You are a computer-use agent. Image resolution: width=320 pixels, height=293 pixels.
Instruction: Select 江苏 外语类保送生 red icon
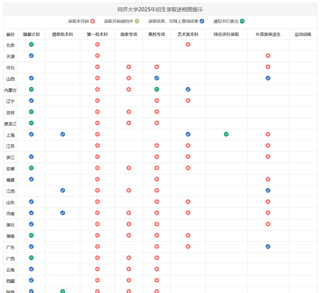[x=268, y=145]
